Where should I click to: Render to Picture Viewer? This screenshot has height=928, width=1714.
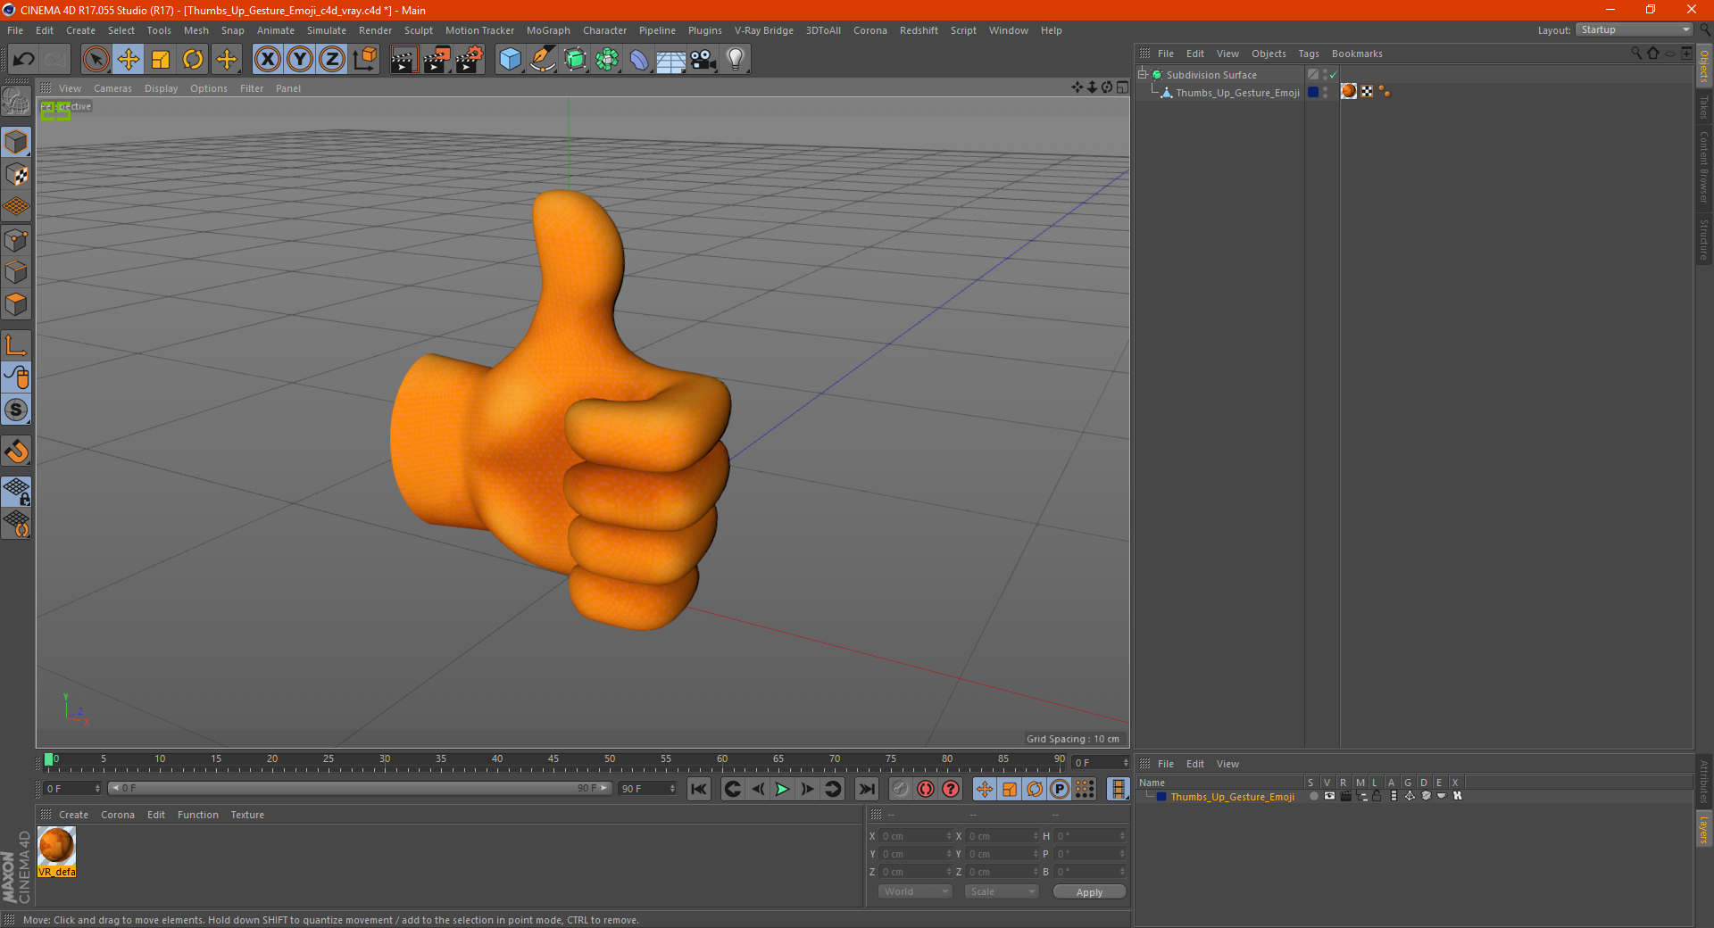[437, 60]
